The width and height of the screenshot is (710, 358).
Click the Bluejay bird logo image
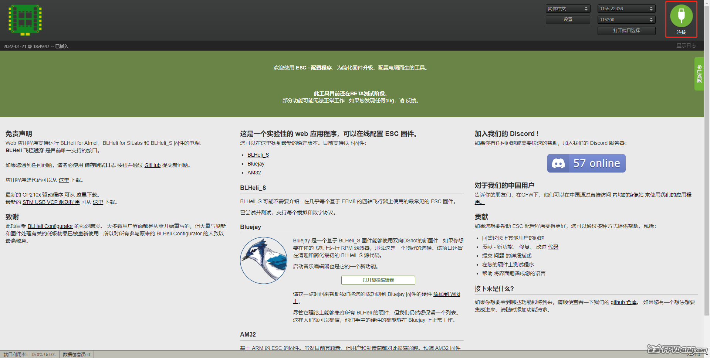tap(264, 260)
